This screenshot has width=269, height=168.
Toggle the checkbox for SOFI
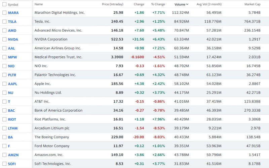pyautogui.click(x=4, y=164)
